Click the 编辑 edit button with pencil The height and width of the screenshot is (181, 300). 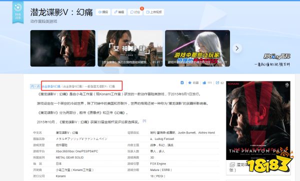coord(119,12)
